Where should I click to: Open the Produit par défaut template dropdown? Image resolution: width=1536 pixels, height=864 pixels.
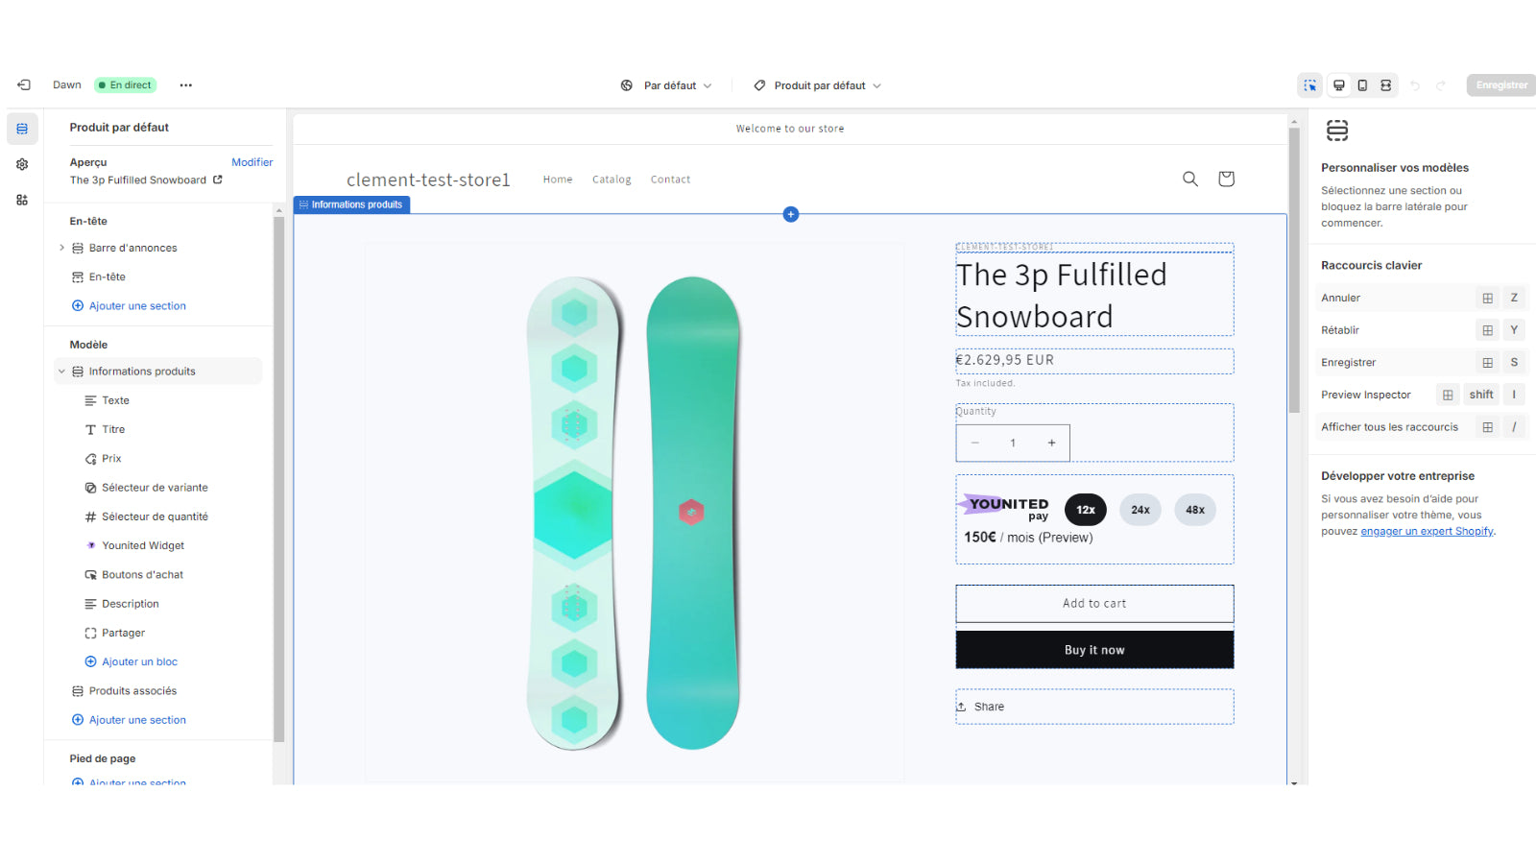(818, 85)
